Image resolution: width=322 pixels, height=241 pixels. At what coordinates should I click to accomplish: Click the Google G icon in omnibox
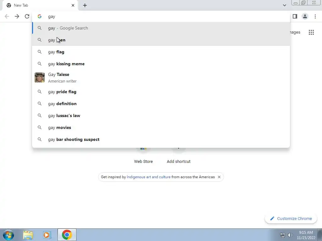40,16
